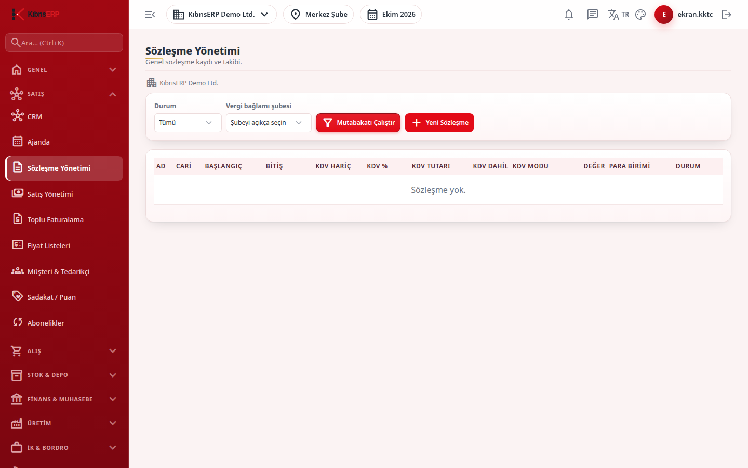Go to the Satış Yönetimi menu item
This screenshot has height=468, width=748.
point(64,194)
